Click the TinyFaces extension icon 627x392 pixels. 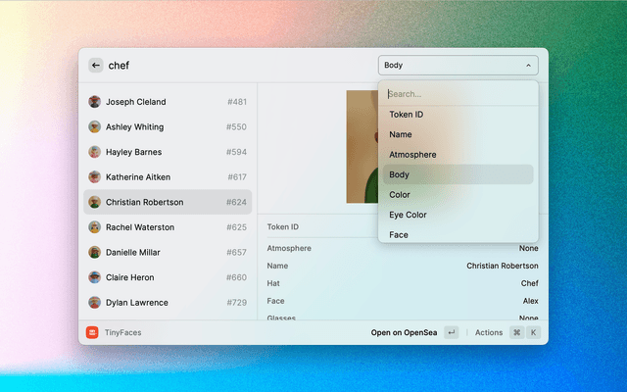coord(92,332)
